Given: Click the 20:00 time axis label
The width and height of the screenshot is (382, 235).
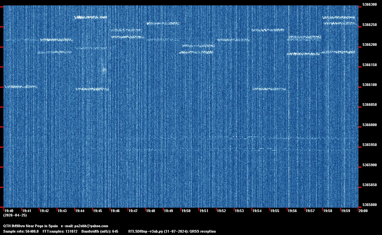Looking at the screenshot, I should point(363,211).
